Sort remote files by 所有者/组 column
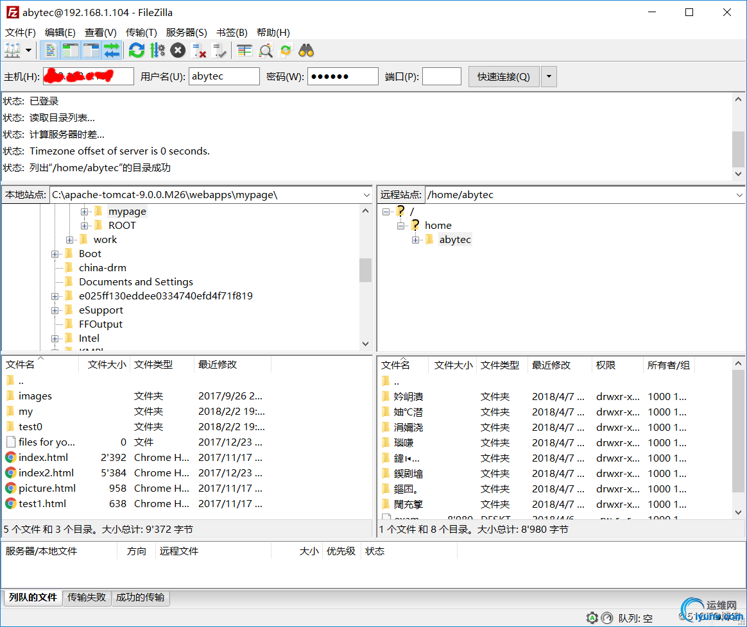Viewport: 747px width, 627px height. 669,365
